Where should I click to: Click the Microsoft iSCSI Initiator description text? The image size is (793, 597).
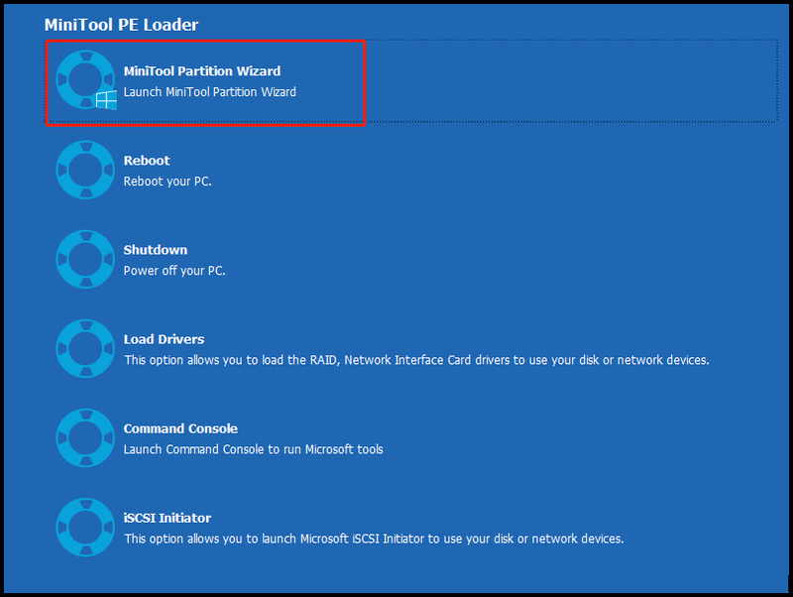(x=375, y=538)
